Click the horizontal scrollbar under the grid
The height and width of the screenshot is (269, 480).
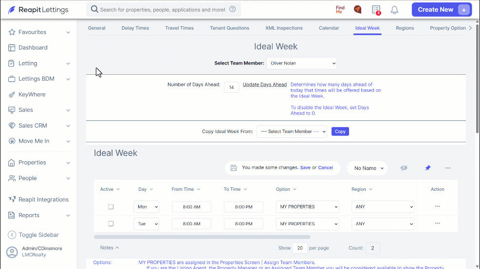pyautogui.click(x=202, y=237)
